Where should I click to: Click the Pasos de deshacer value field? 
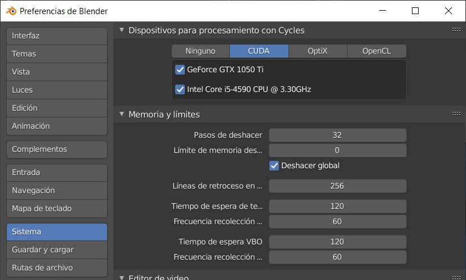pos(338,135)
